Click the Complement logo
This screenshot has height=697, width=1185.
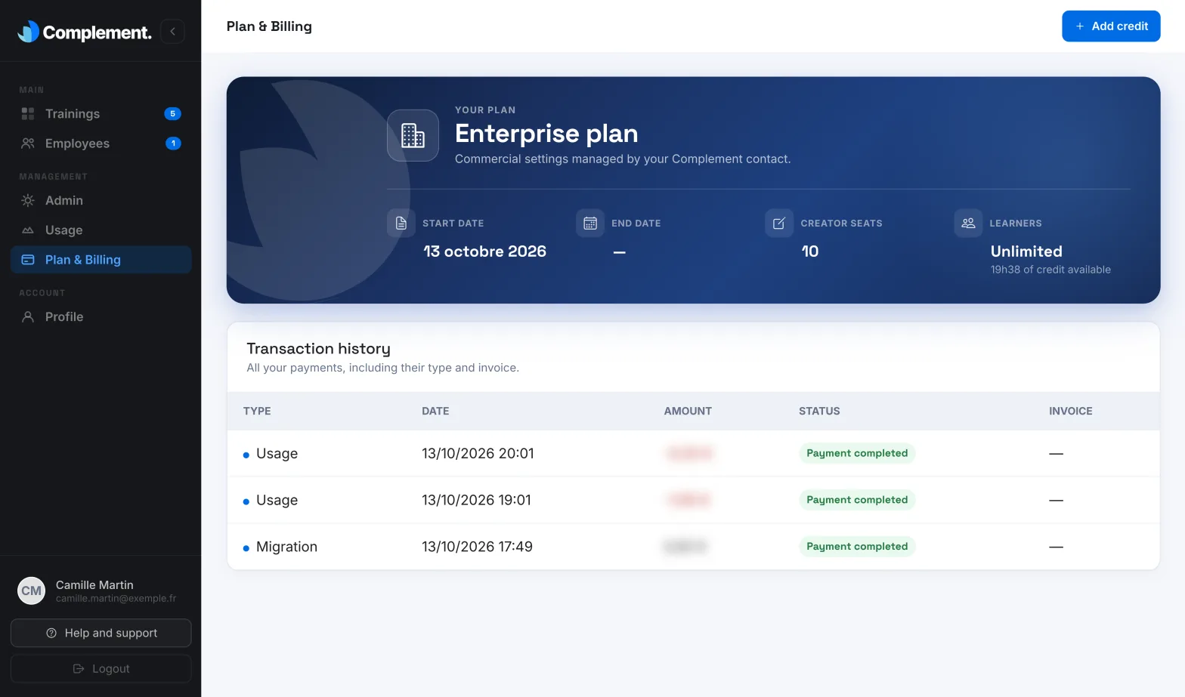click(84, 32)
